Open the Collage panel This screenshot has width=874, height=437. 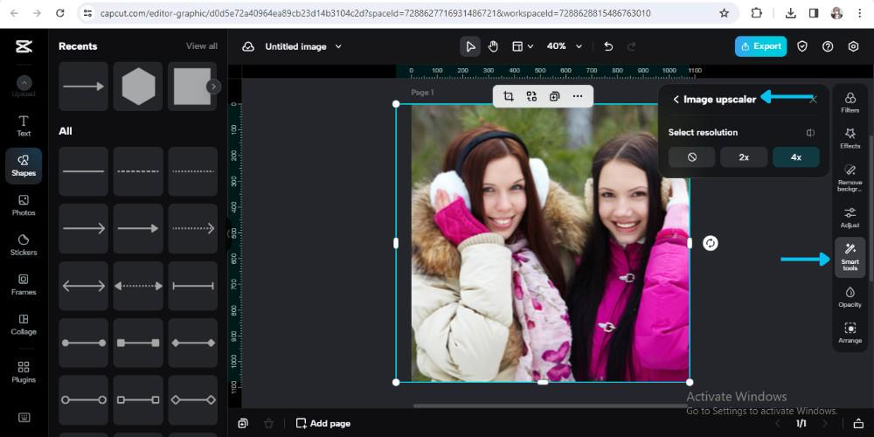pos(24,324)
